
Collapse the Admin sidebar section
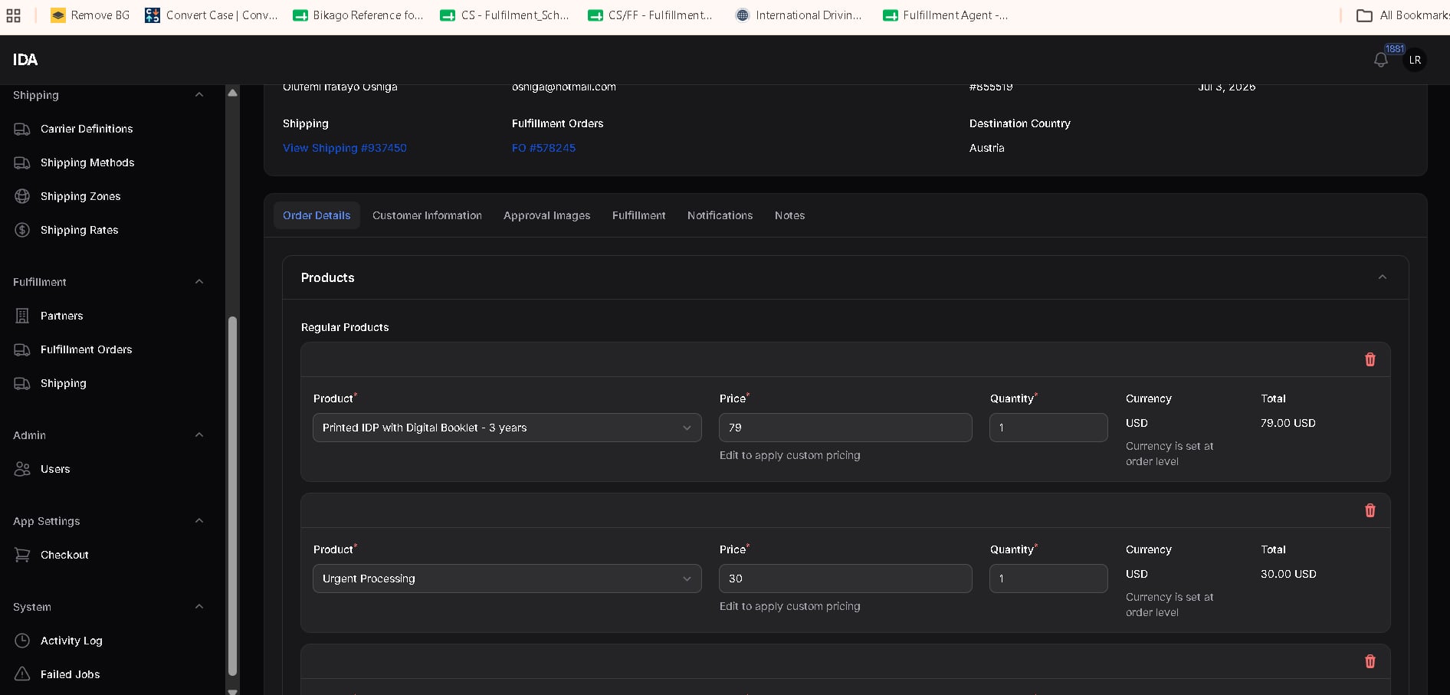199,435
